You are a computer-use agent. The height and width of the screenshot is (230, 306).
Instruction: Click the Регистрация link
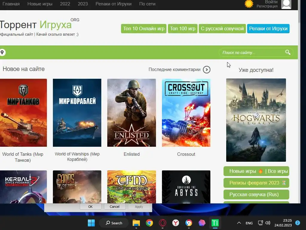[x=267, y=6]
